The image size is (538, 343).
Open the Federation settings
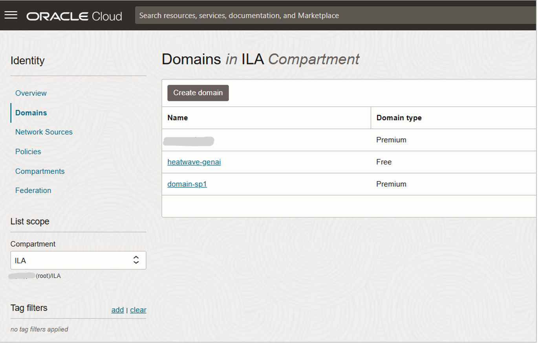point(33,190)
